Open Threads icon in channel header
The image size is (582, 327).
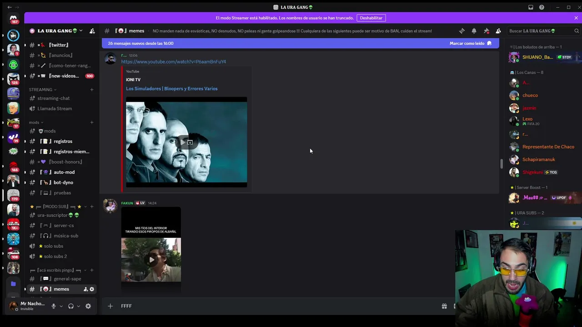(462, 31)
